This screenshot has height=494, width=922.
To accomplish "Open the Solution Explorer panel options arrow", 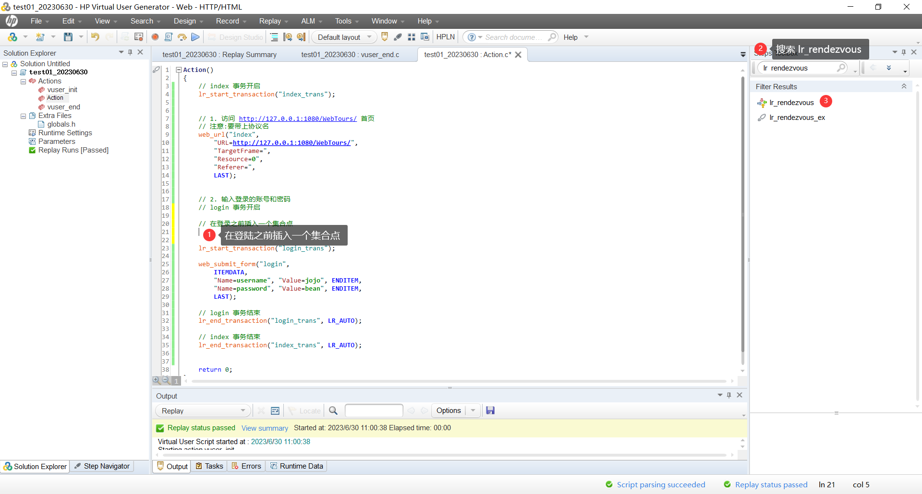I will coord(121,52).
